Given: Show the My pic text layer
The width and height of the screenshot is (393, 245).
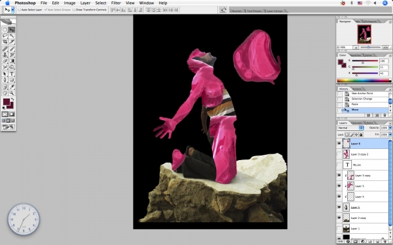Looking at the screenshot, I should 339,165.
